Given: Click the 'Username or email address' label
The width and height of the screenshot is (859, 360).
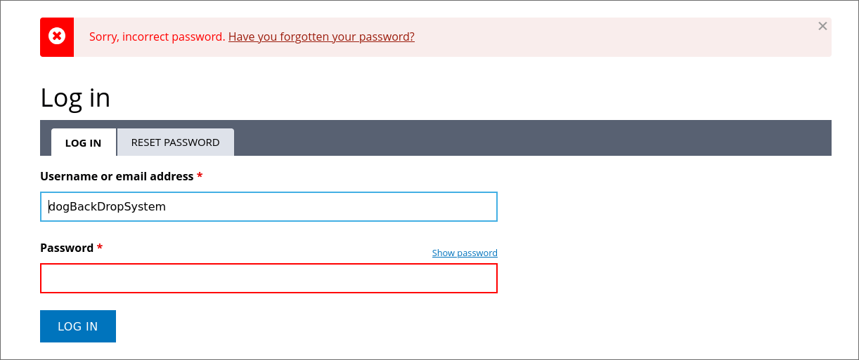Looking at the screenshot, I should (117, 176).
